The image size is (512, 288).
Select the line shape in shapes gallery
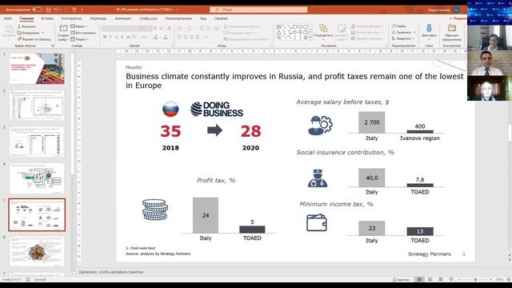(x=284, y=26)
